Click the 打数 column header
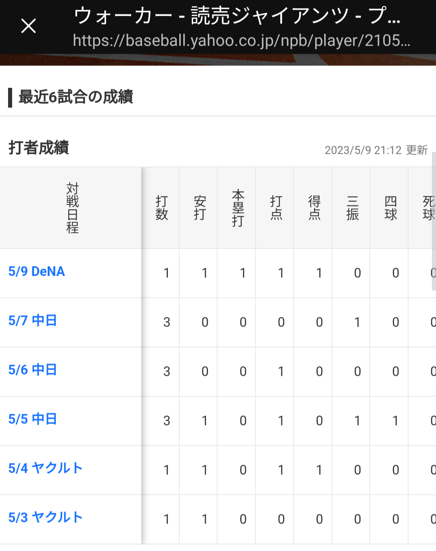436x551 pixels. (x=161, y=208)
